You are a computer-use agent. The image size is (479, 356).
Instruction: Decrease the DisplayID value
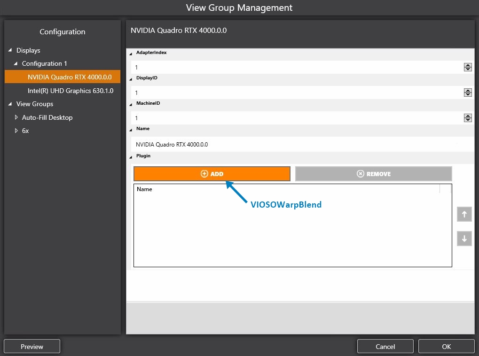click(468, 94)
